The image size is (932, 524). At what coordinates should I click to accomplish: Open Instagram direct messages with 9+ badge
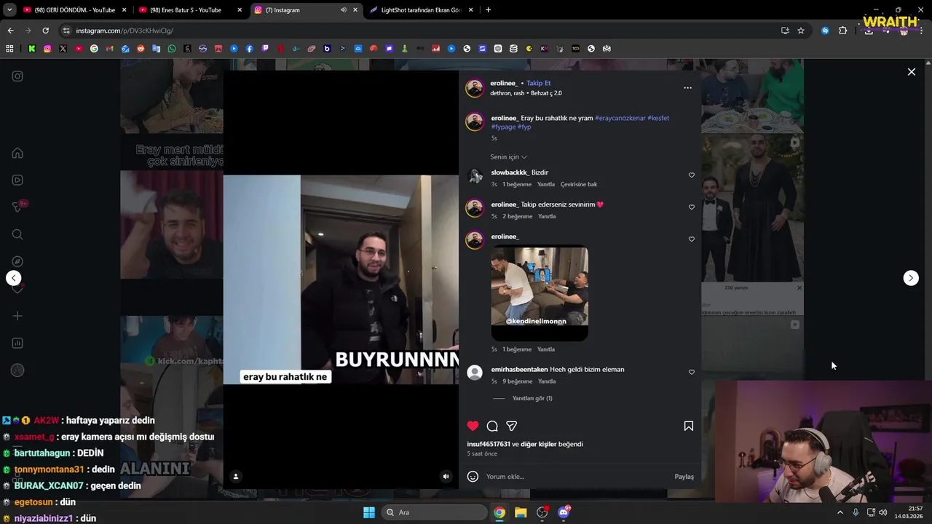coord(17,207)
